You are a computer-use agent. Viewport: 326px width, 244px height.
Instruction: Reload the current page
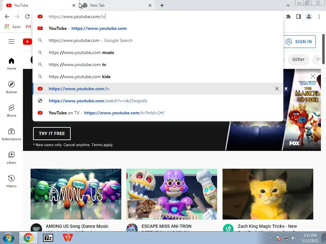27,17
